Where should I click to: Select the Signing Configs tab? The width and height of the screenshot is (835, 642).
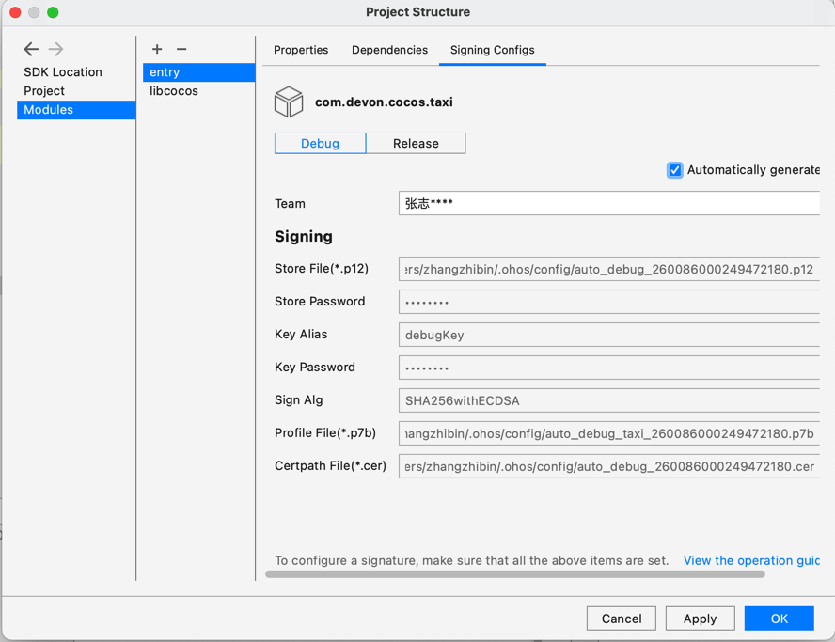point(492,50)
